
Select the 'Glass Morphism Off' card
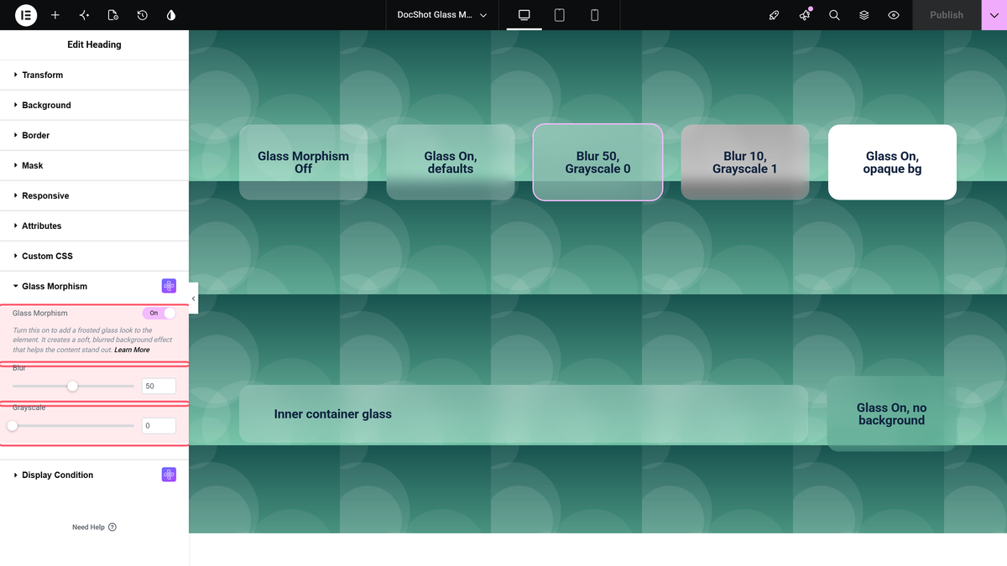[x=303, y=162]
